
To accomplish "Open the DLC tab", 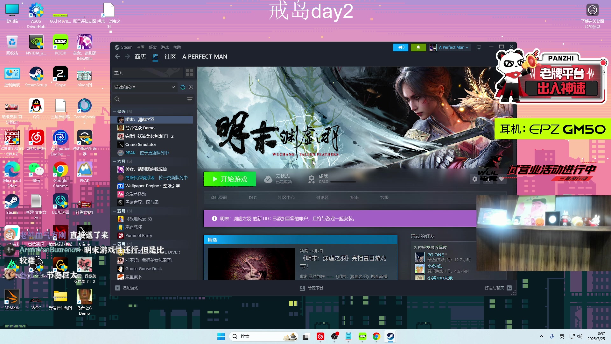I will (253, 197).
